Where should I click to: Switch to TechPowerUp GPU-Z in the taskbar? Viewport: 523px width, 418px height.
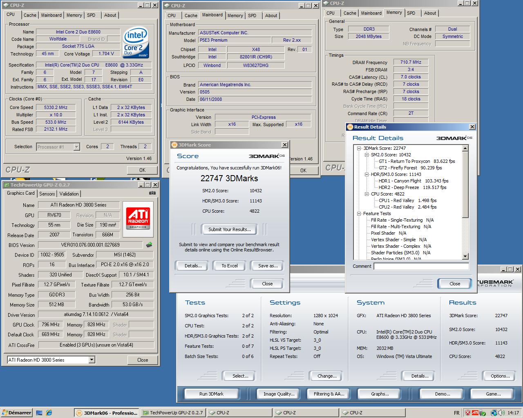tap(173, 413)
